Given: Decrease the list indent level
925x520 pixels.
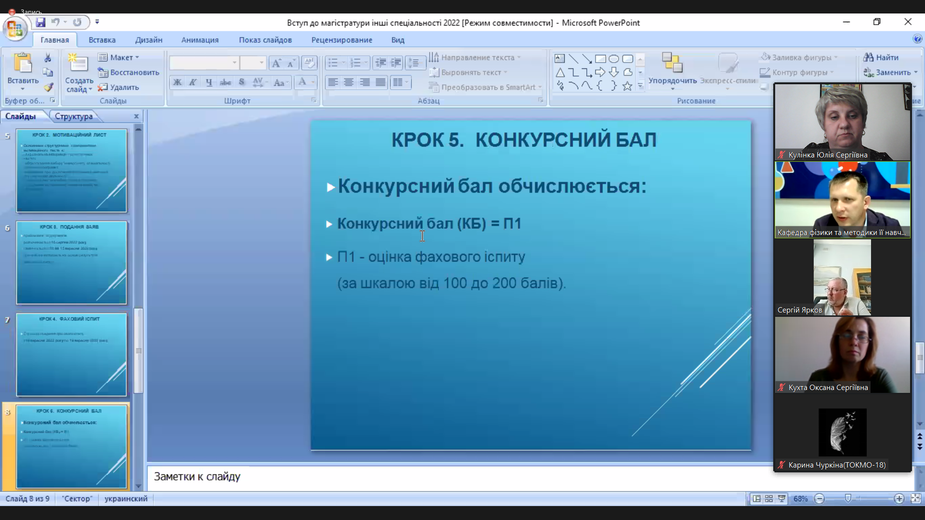Looking at the screenshot, I should tap(381, 63).
